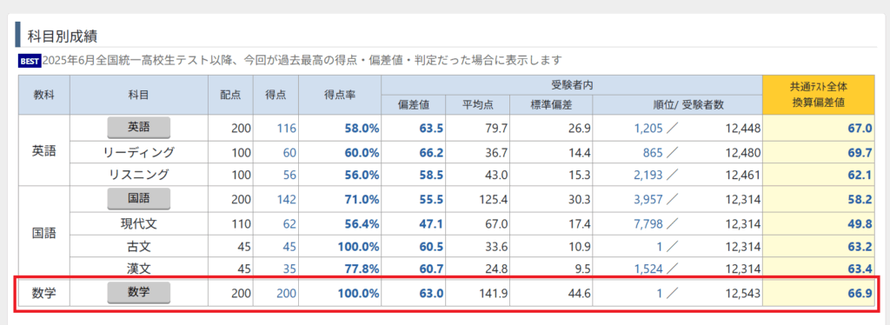Select the 配点 column header
890x325 pixels.
coord(230,96)
